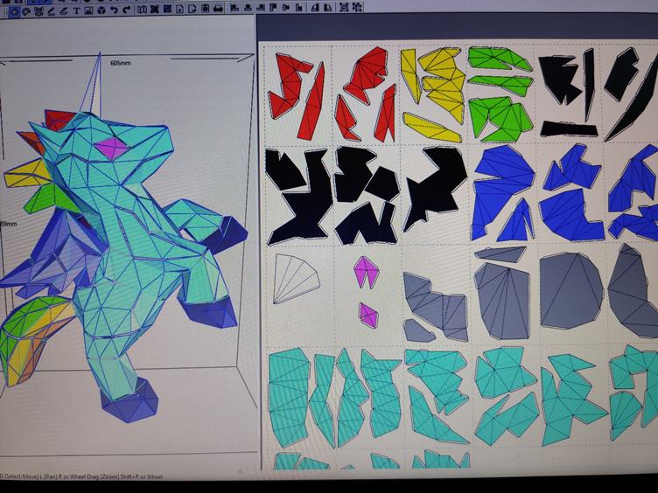This screenshot has width=658, height=493.
Task: Select the black horizontal bar part
Action: 569,129
